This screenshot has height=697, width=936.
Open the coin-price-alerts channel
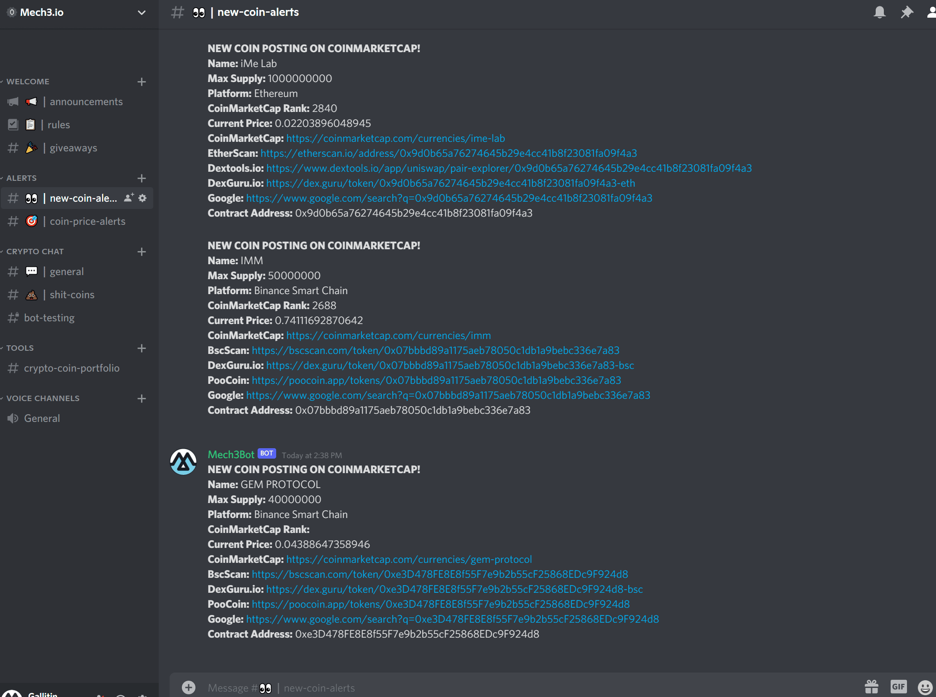pos(87,221)
